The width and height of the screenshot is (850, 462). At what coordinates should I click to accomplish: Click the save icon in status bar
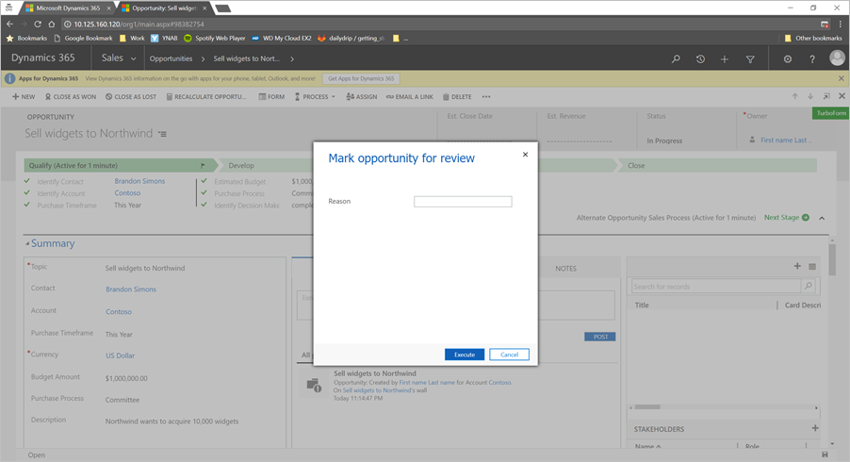(x=825, y=455)
